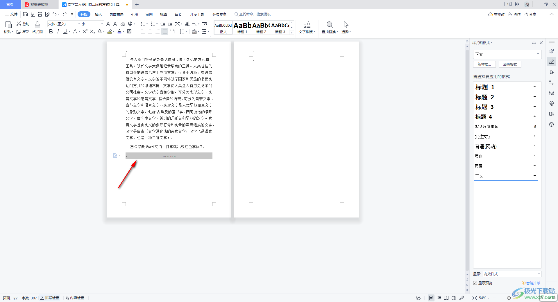The image size is (558, 302).
Task: Open the 文件 menu
Action: coord(11,14)
